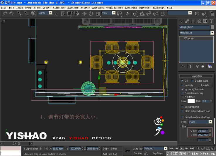Enable the Double-sided checkbox

point(193,81)
